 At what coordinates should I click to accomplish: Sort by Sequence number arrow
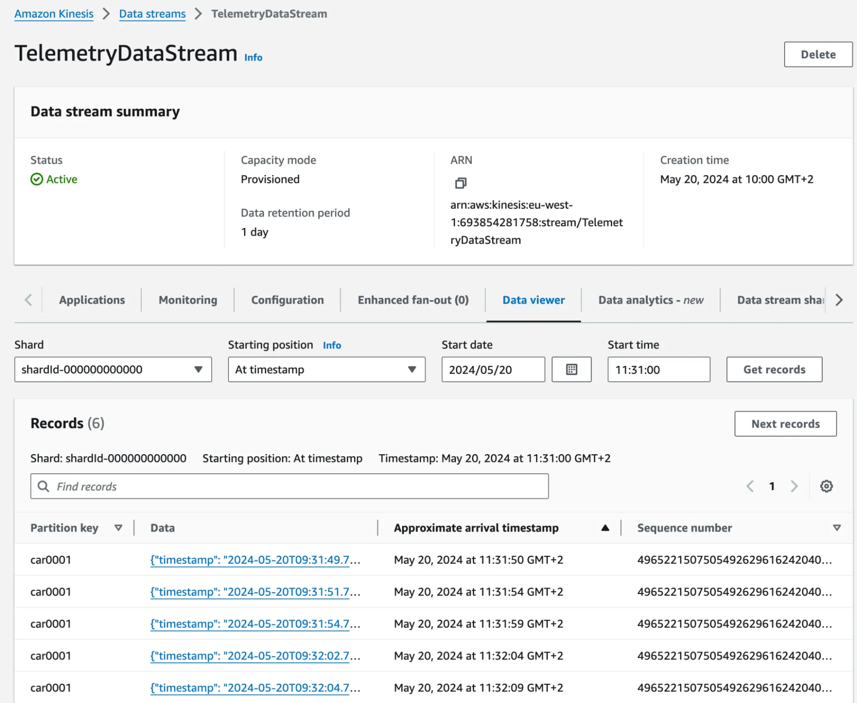pyautogui.click(x=836, y=528)
